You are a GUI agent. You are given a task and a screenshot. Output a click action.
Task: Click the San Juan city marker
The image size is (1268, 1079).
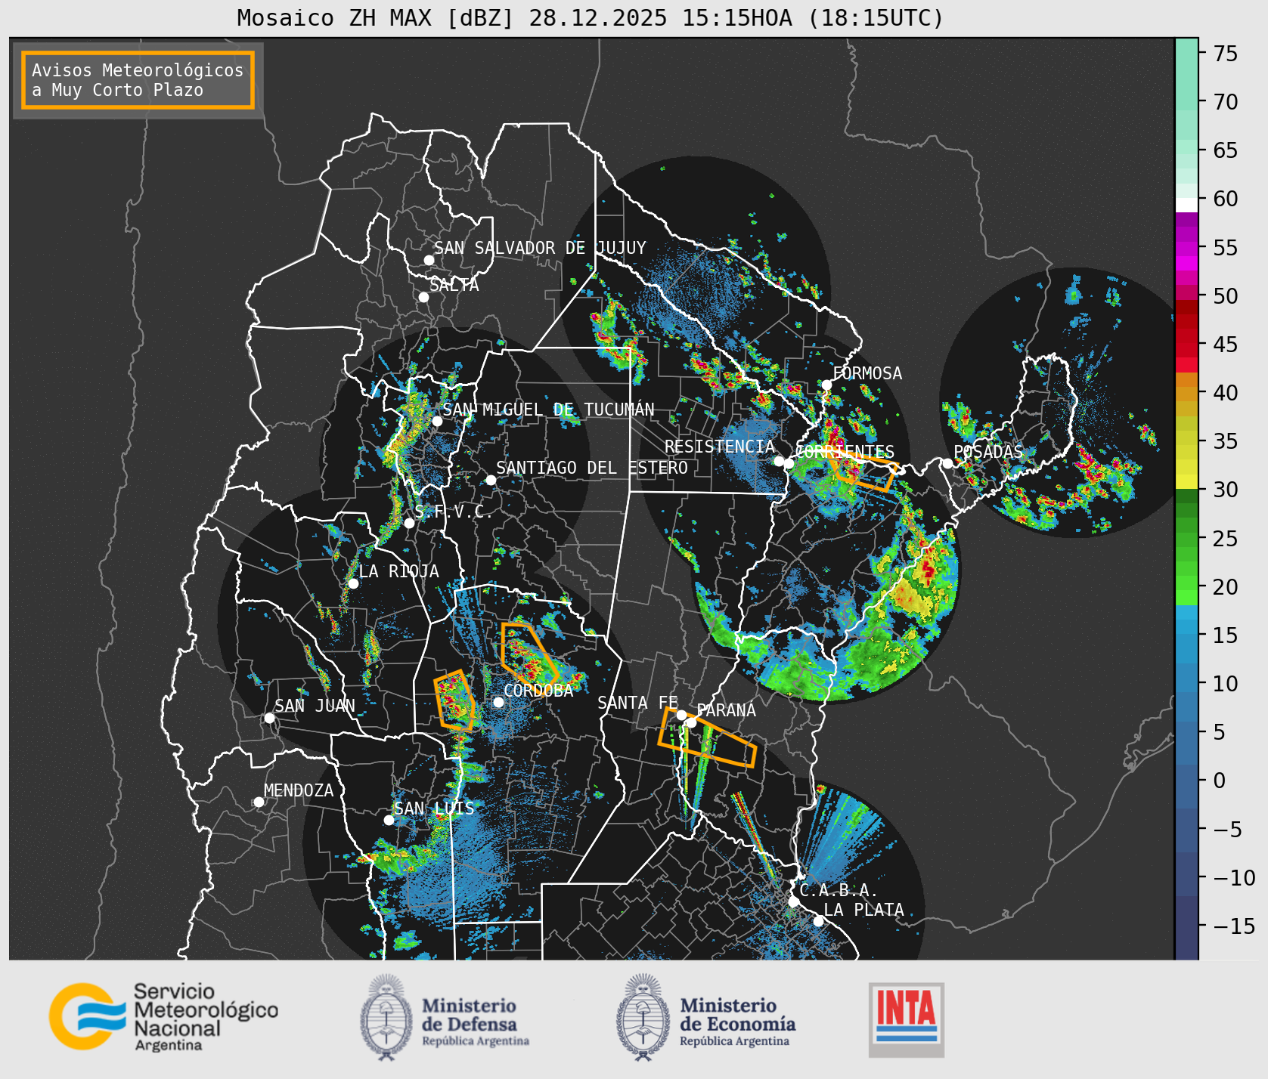pos(269,718)
